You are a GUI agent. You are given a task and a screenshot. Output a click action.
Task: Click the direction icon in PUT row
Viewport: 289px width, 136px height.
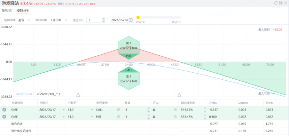(x=175, y=117)
